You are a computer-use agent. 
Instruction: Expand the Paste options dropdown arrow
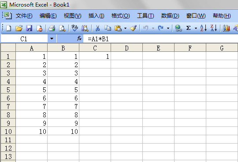point(125,28)
